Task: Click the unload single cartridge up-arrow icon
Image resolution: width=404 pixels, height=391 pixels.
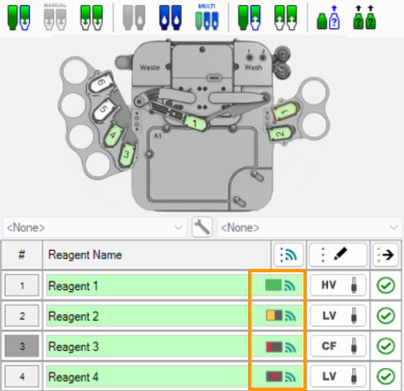Action: point(250,18)
